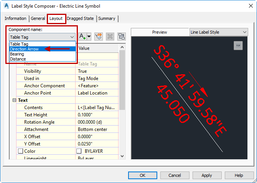Image resolution: width=257 pixels, height=183 pixels.
Task: Click the Text Height value 0.1000"
Action: [x=85, y=115]
